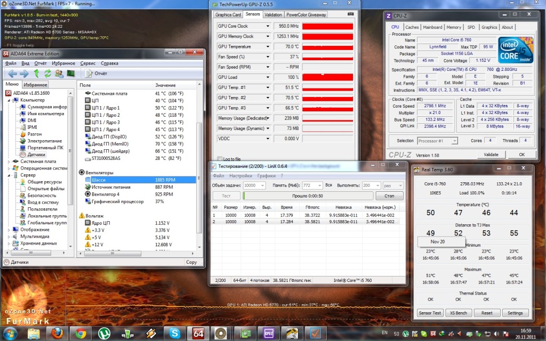Click the Winamp lightning icon in taskbar
This screenshot has height=341, width=546.
[x=151, y=334]
